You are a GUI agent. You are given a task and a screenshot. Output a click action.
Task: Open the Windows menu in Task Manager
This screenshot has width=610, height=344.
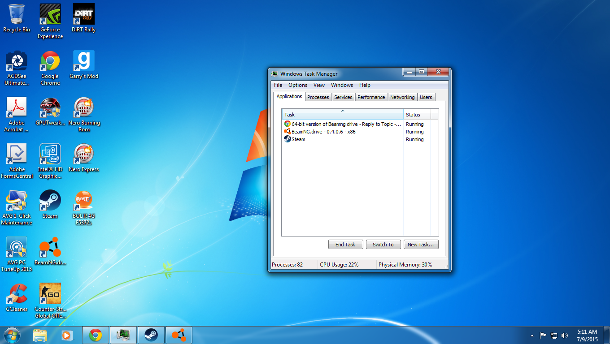point(342,85)
